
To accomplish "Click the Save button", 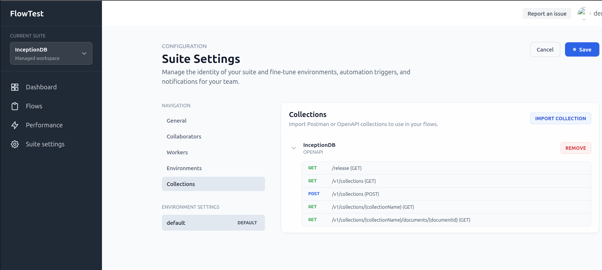I will pos(582,50).
